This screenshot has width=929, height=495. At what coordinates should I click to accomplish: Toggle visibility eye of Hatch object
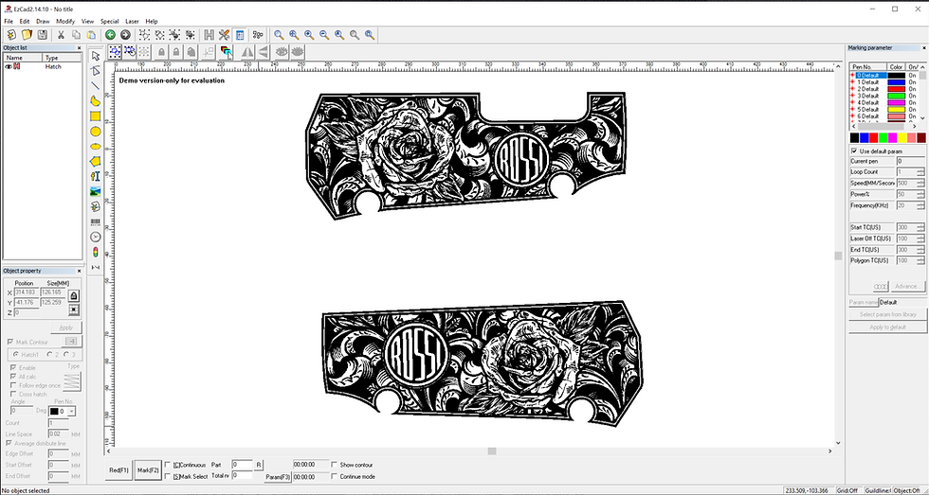[x=9, y=67]
